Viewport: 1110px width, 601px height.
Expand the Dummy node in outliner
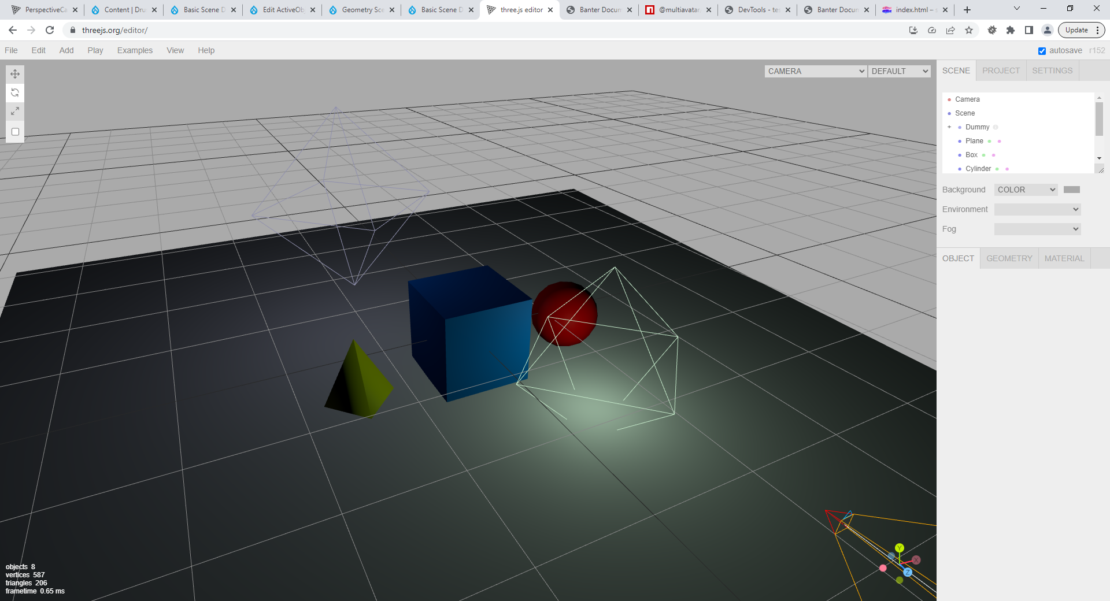coord(949,127)
